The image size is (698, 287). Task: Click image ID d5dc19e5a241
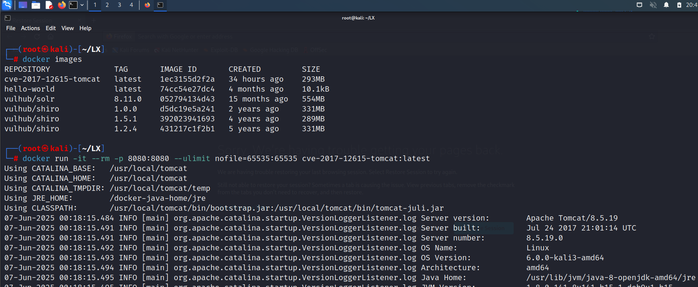click(187, 109)
